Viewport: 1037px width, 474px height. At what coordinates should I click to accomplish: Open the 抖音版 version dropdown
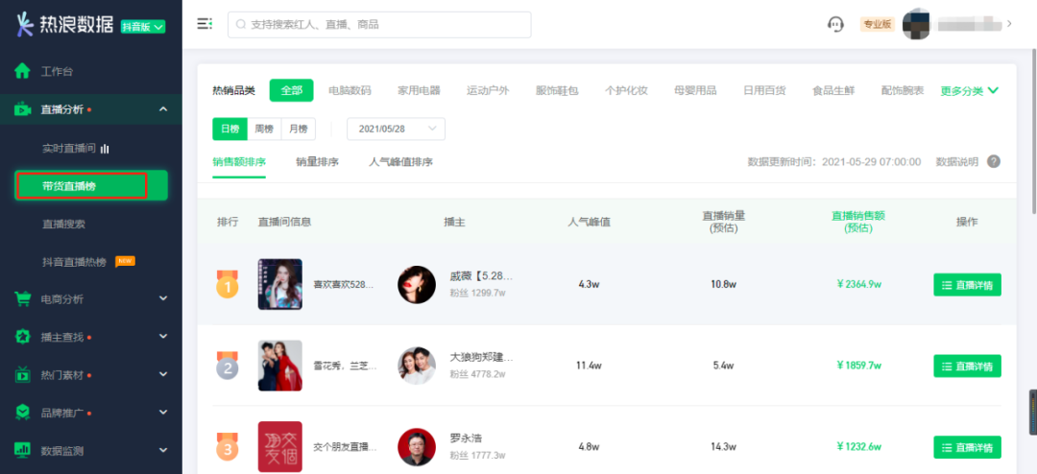(143, 27)
